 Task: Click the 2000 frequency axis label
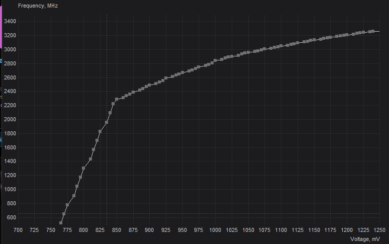coord(10,119)
